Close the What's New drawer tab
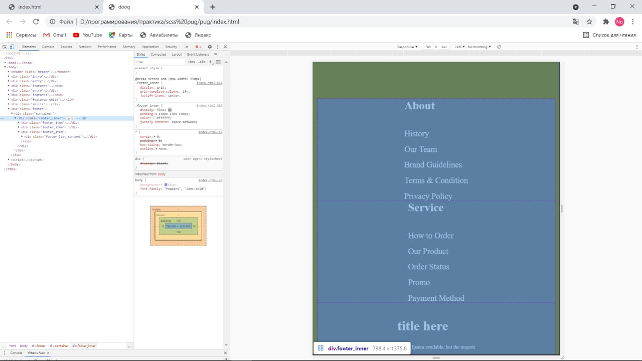The height and width of the screenshot is (361, 642). coord(48,353)
